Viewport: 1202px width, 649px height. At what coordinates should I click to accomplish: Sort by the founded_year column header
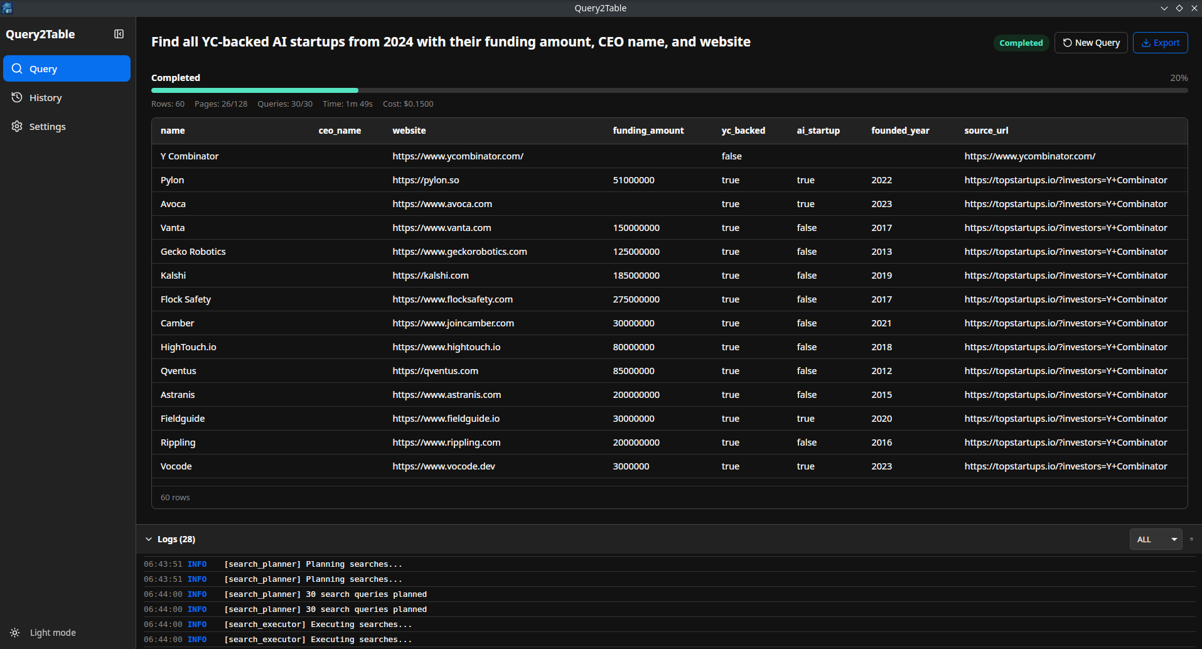900,131
